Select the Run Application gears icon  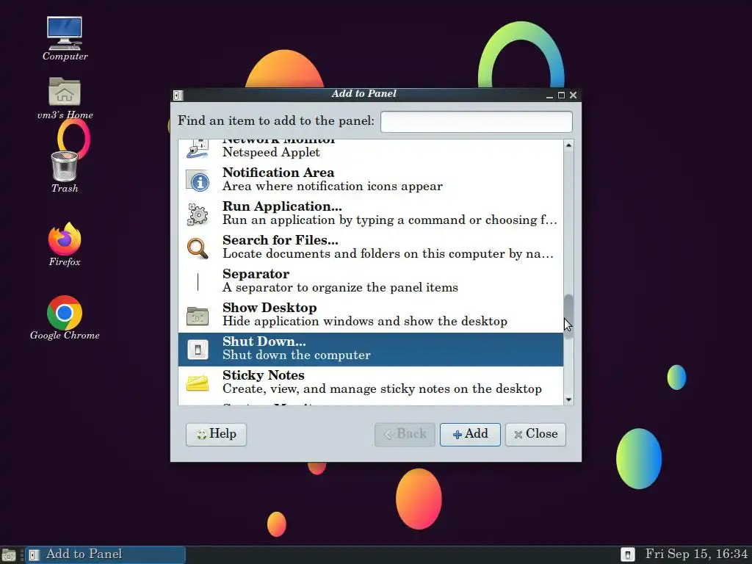pos(198,214)
